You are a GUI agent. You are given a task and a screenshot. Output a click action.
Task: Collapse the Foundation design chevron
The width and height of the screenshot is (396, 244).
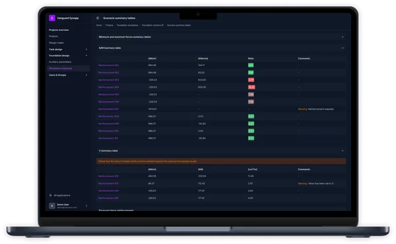pyautogui.click(x=86, y=55)
